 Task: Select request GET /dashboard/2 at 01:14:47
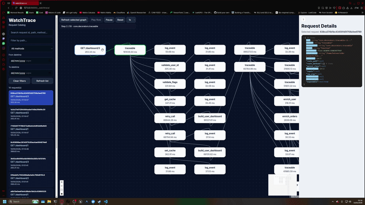[x=31, y=114]
